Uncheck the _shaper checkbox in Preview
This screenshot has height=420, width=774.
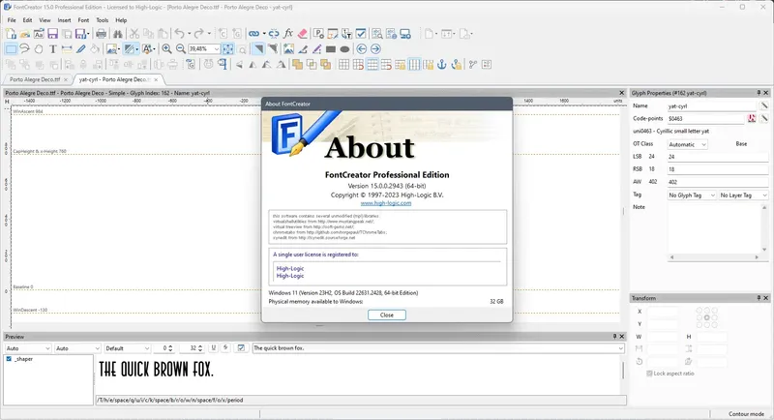[x=9, y=359]
